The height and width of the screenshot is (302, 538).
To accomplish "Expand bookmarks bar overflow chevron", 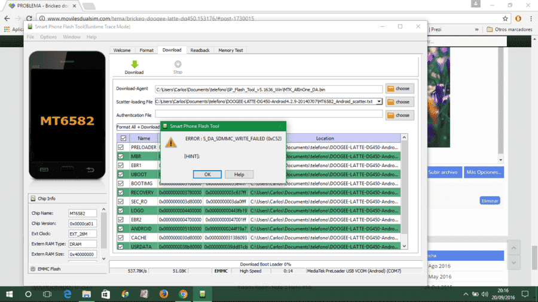I will [x=476, y=29].
